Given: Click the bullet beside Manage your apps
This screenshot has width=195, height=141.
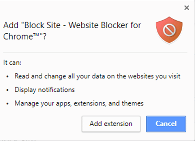Looking at the screenshot, I should [8, 104].
